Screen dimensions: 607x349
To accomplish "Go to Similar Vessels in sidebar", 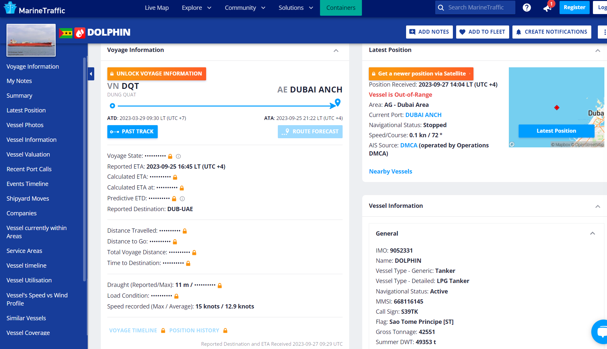I will tap(26, 318).
